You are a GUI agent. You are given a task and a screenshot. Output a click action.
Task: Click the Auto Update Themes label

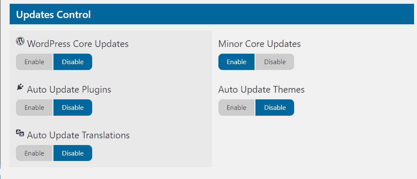pyautogui.click(x=261, y=90)
